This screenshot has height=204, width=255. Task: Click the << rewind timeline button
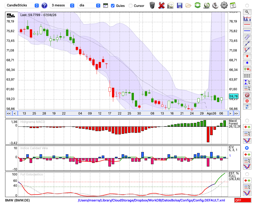coord(9,113)
